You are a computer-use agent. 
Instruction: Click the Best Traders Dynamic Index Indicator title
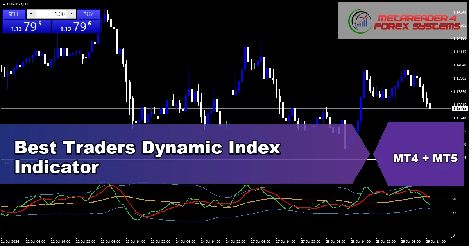pos(148,158)
